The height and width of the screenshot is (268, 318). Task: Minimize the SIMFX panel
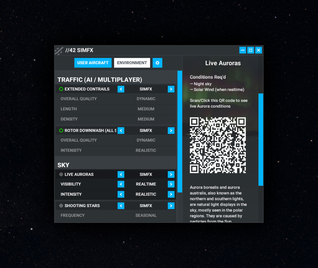[x=242, y=50]
